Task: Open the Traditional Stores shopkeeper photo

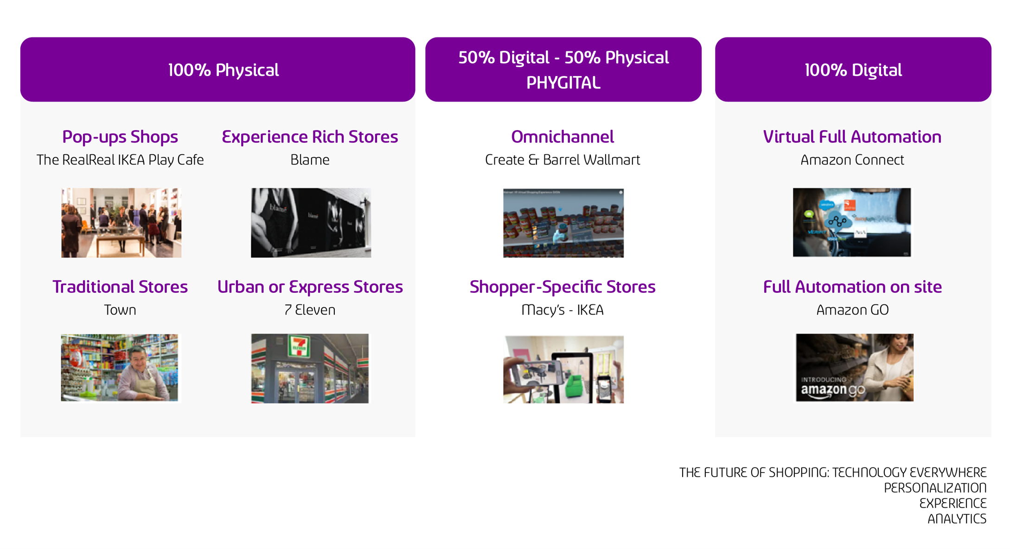Action: click(x=119, y=367)
